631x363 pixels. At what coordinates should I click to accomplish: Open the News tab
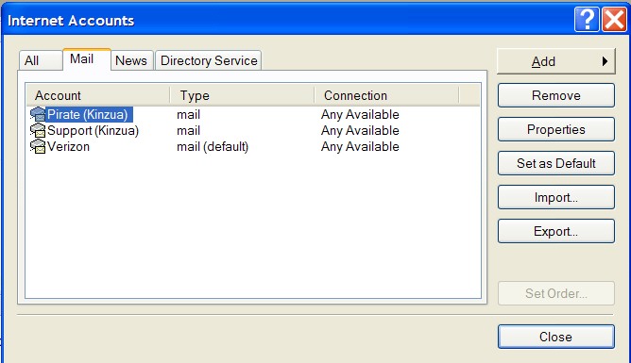pos(131,60)
